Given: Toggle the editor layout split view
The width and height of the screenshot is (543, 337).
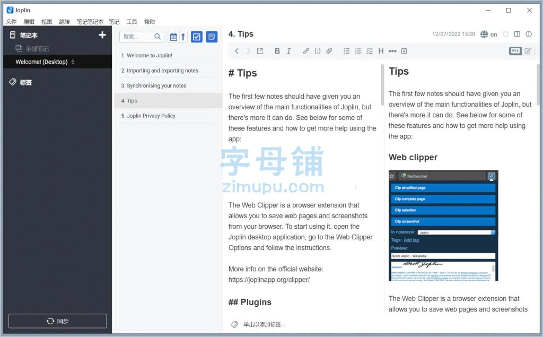Looking at the screenshot, I should (x=517, y=34).
